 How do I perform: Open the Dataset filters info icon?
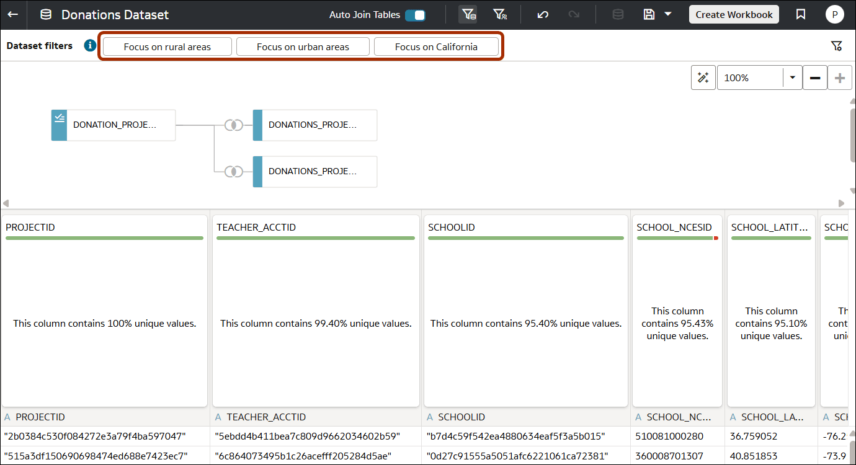point(90,45)
